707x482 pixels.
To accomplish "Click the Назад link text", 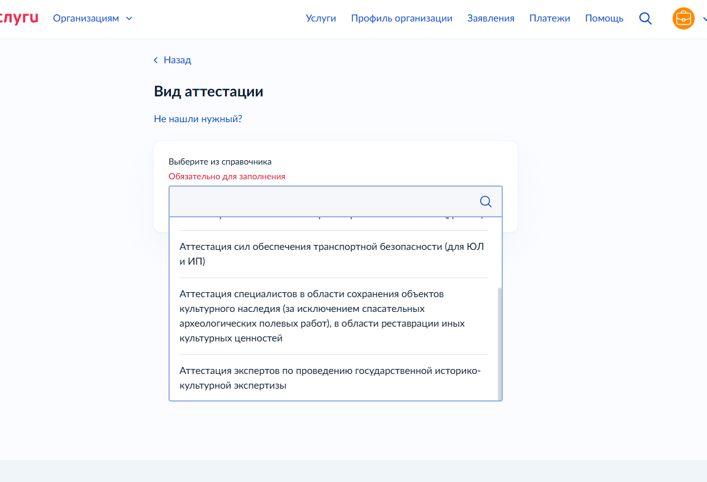I will [177, 60].
